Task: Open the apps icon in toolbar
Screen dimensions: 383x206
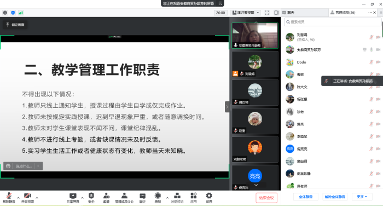Action: tap(194, 196)
